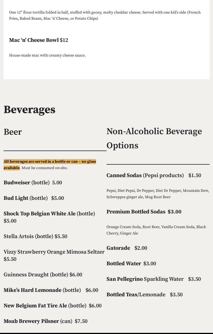Click the Premium Bottled Sodas item

[144, 212]
